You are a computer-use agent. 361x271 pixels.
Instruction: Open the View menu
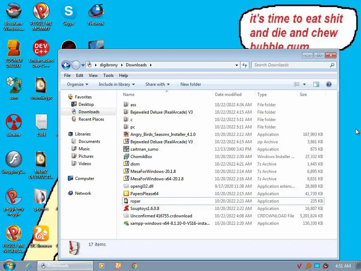[x=93, y=76]
